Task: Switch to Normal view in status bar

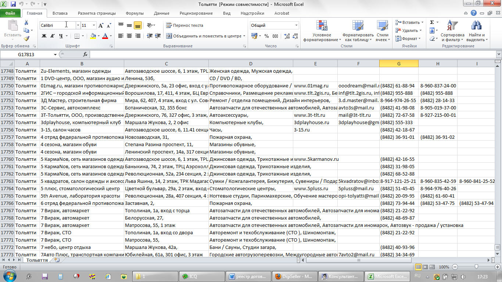Action: point(418,267)
